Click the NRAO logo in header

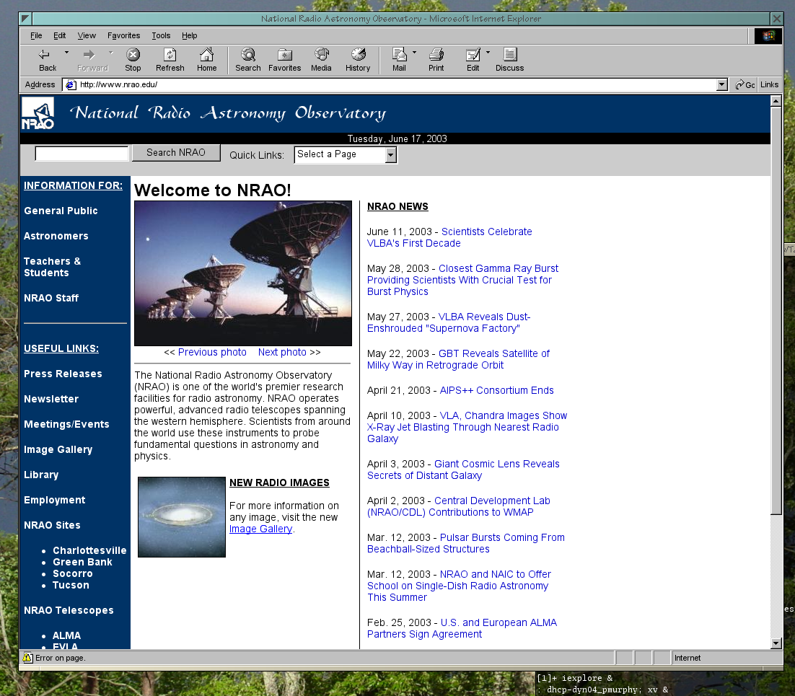tap(38, 113)
